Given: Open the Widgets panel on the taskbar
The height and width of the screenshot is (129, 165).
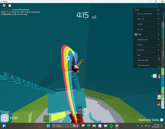Looking at the screenshot, I should (4, 126).
